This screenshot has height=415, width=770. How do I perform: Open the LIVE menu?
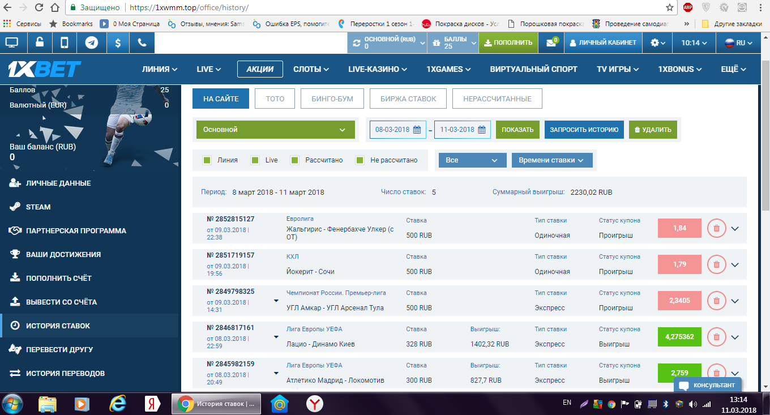pyautogui.click(x=208, y=69)
